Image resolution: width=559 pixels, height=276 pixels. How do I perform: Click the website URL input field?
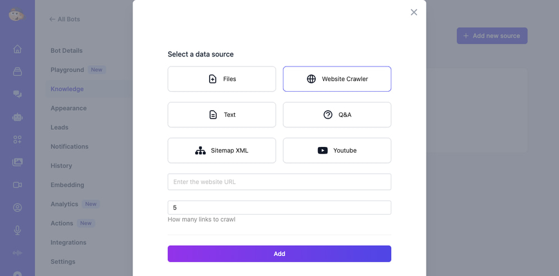[x=279, y=182]
